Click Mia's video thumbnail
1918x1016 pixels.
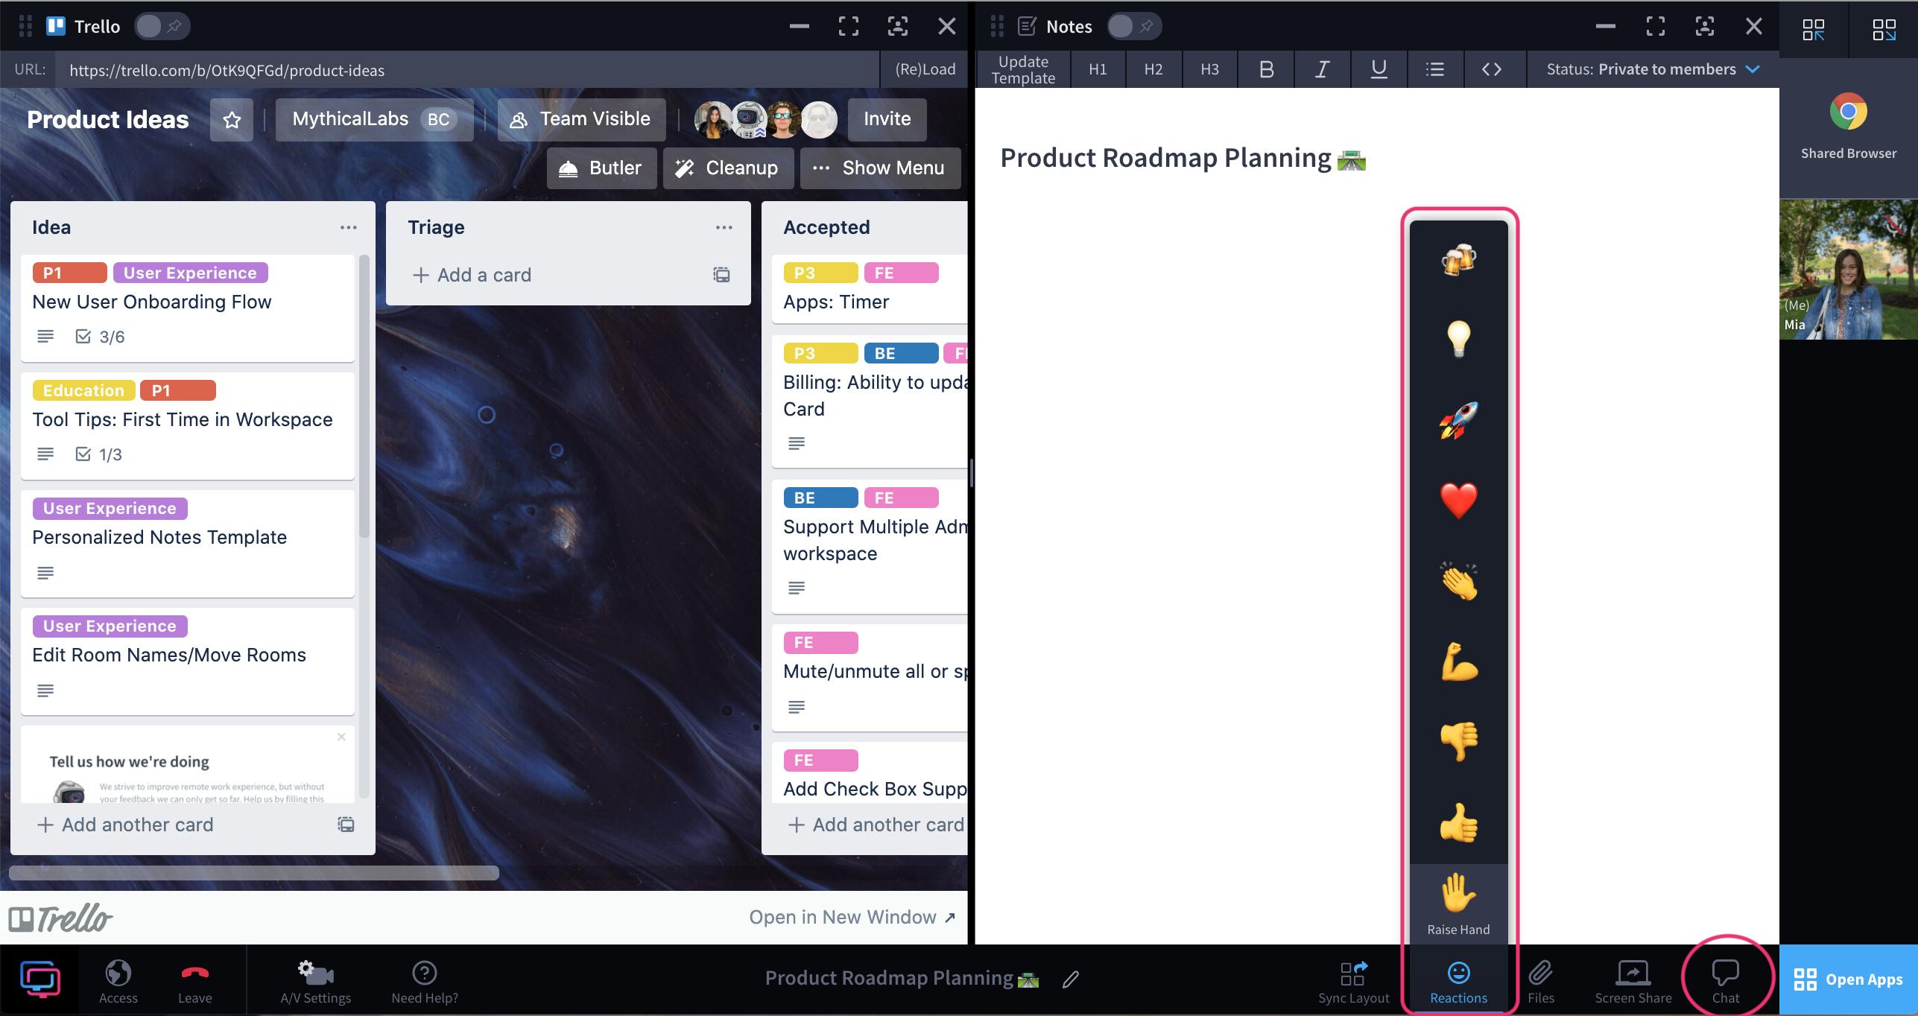(1848, 270)
